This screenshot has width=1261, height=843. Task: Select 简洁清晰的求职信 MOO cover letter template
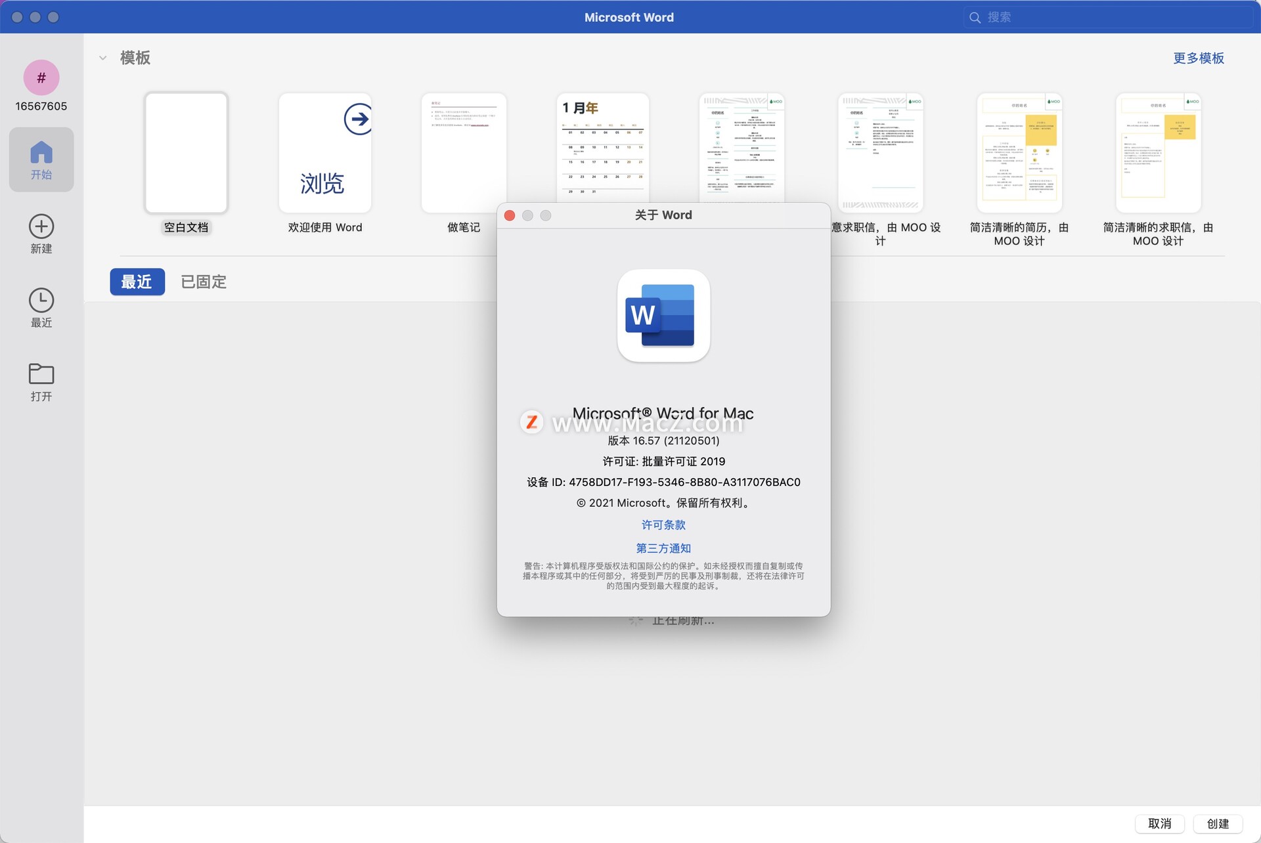[1159, 153]
